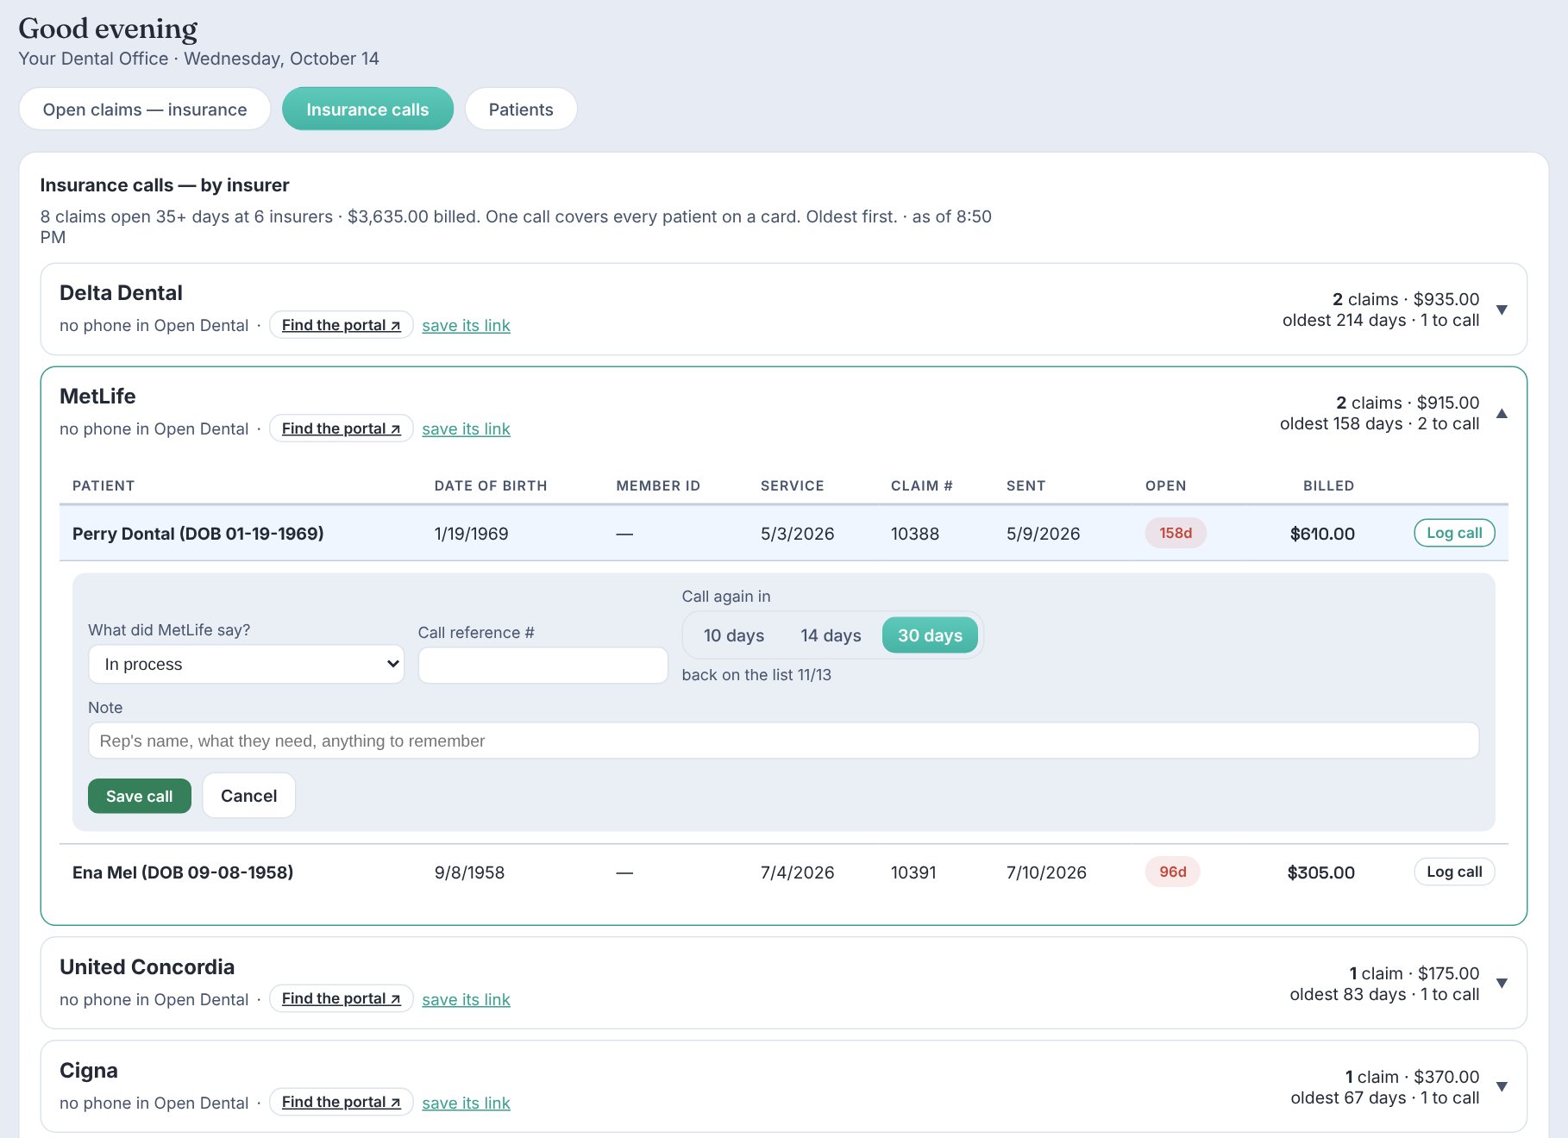The image size is (1568, 1138).
Task: Click the DATE OF BIRTH column header
Action: tap(491, 485)
